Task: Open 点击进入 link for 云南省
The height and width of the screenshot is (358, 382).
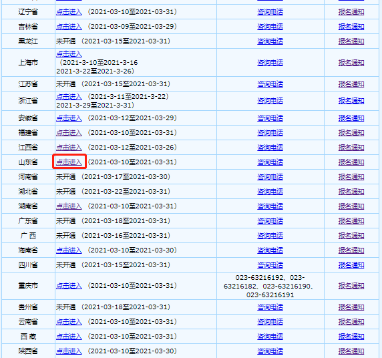Action: pyautogui.click(x=69, y=322)
